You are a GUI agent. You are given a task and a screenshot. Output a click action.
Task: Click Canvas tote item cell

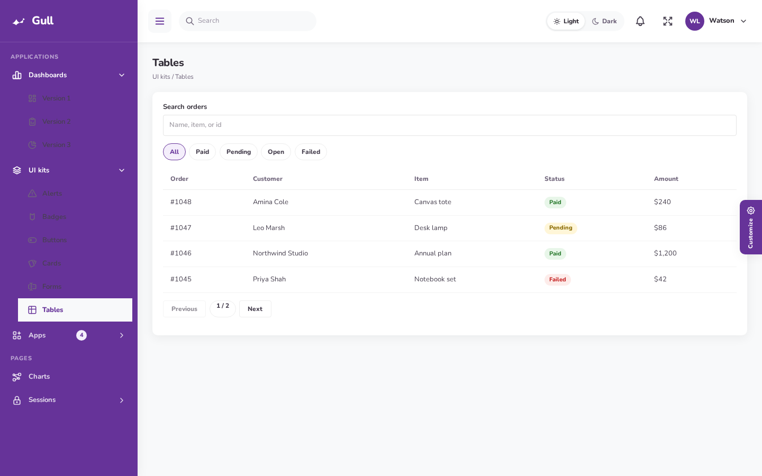(x=433, y=202)
